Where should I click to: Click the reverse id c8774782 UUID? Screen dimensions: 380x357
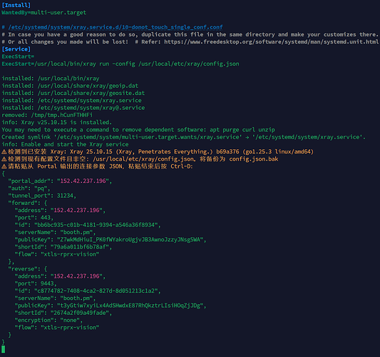(x=96, y=291)
